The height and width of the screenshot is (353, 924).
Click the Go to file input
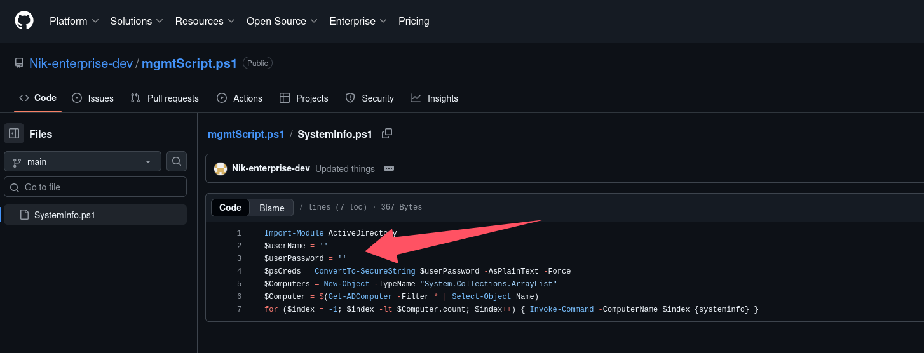[95, 187]
